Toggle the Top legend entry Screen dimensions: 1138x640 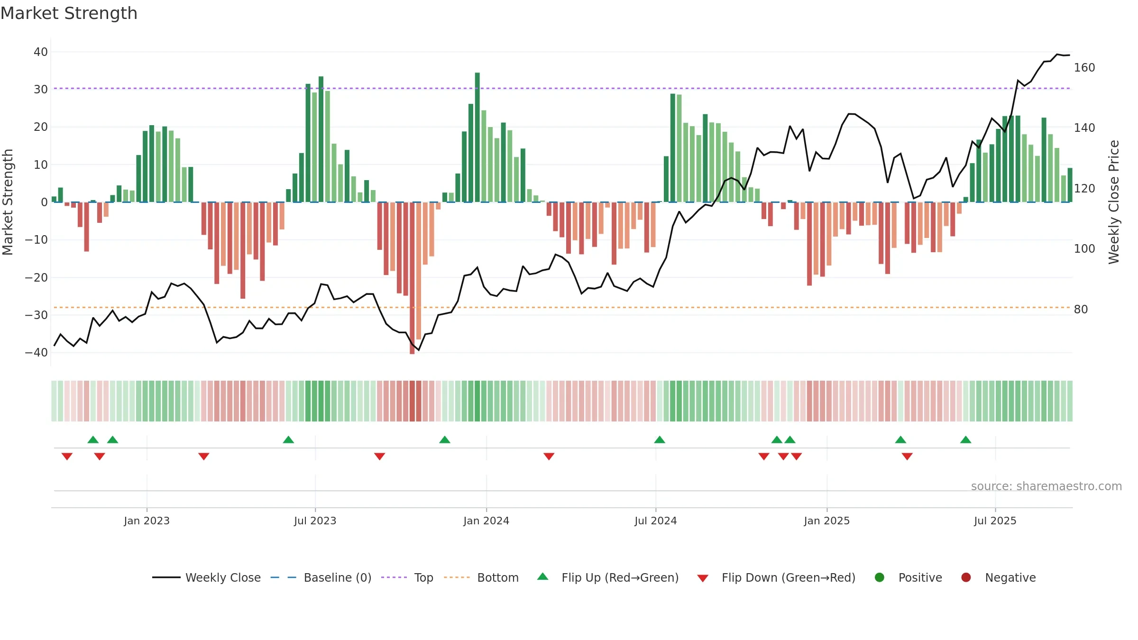click(x=407, y=577)
